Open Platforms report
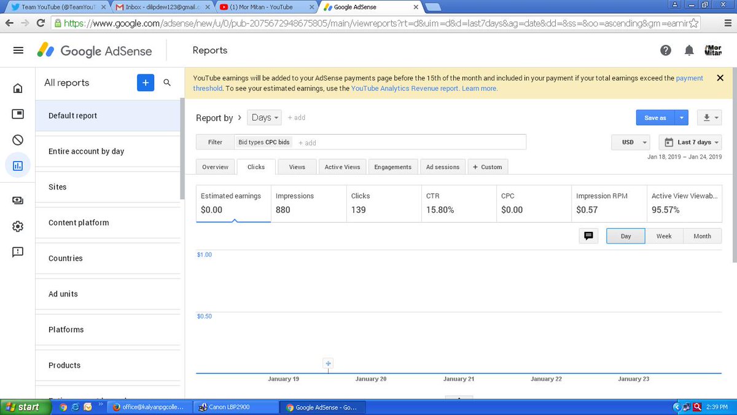This screenshot has width=737, height=415. pyautogui.click(x=107, y=330)
